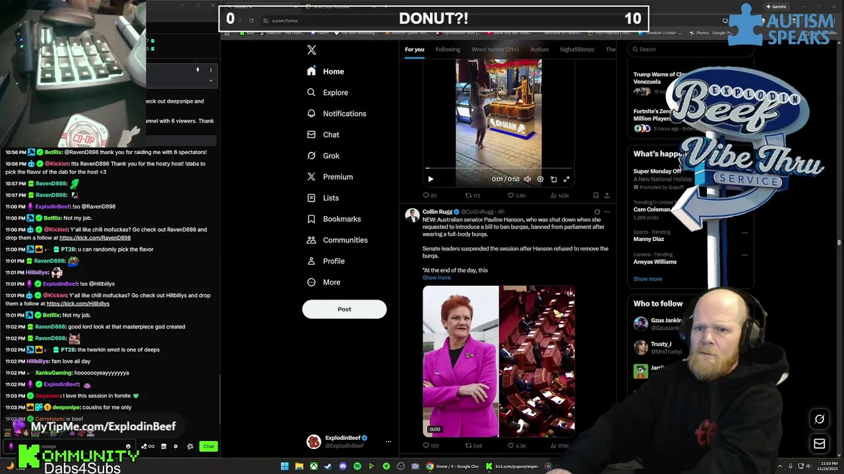Click the X Search input field
Viewport: 844px width, 474px height.
tap(689, 49)
